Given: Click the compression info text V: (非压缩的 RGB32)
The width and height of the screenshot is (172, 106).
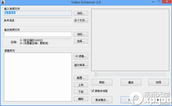Looking at the screenshot, I should (x=31, y=40).
